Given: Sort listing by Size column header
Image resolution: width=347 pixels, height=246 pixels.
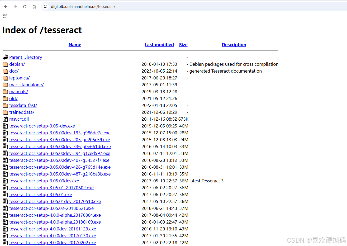Looking at the screenshot, I should click(x=183, y=45).
